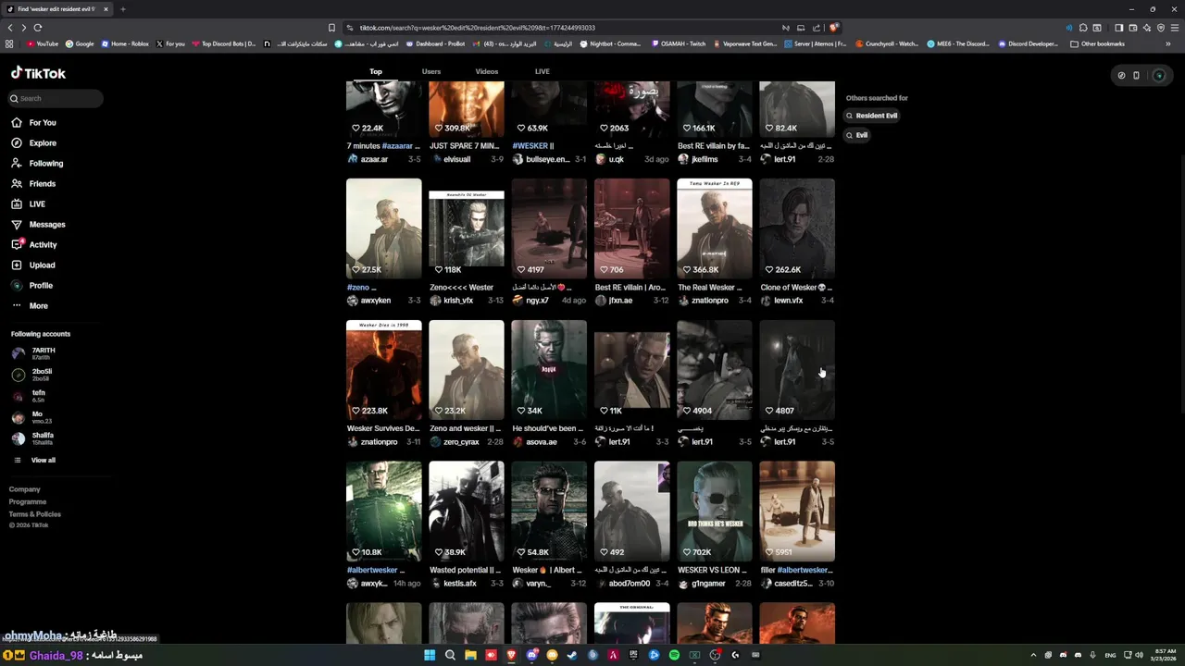Open Clone of Wesker video by lewn.vfx
The image size is (1185, 666).
pos(797,228)
